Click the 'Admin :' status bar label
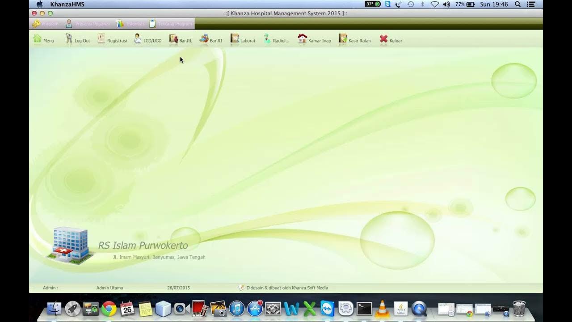Screen dimensions: 572x322 click(50, 288)
